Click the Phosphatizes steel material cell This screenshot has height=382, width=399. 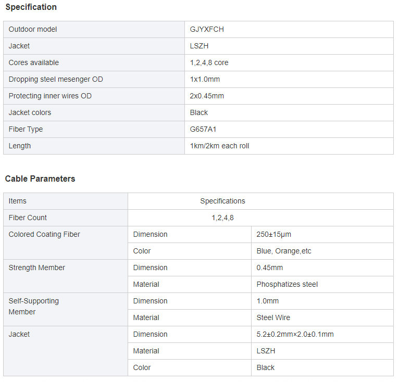322,284
